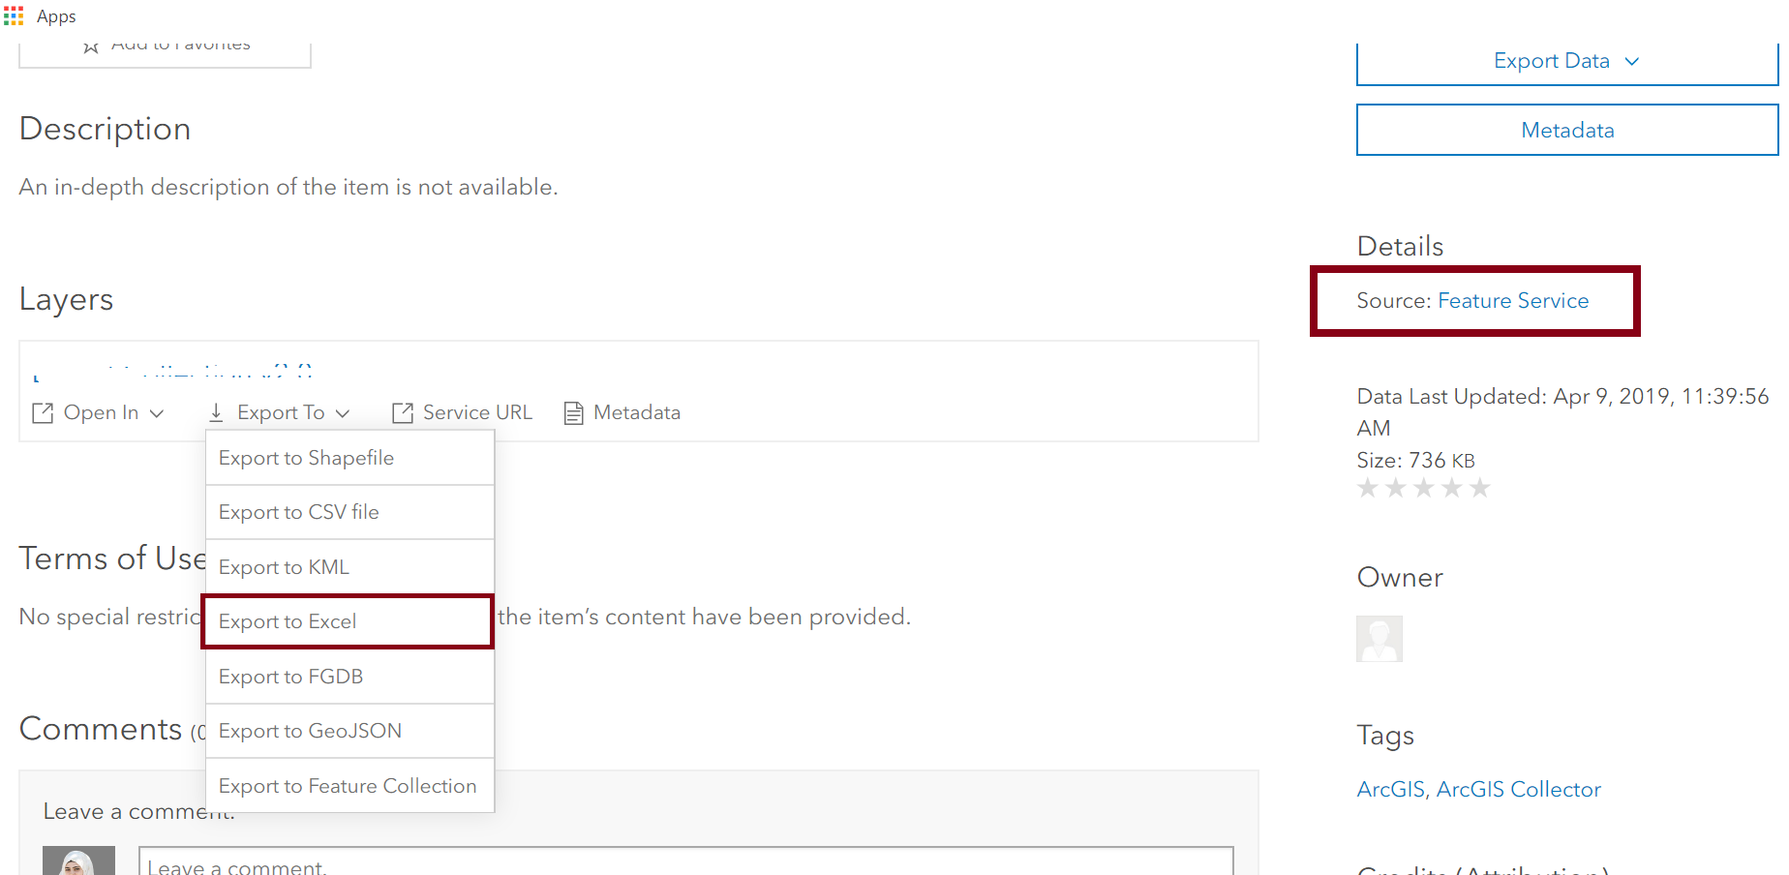Image resolution: width=1789 pixels, height=875 pixels.
Task: Click the Add to Favorites star icon
Action: tap(91, 47)
